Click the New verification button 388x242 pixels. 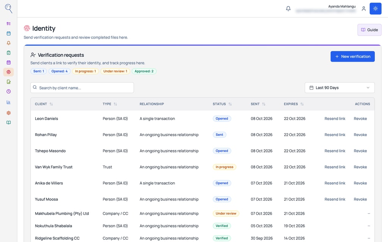pyautogui.click(x=352, y=57)
